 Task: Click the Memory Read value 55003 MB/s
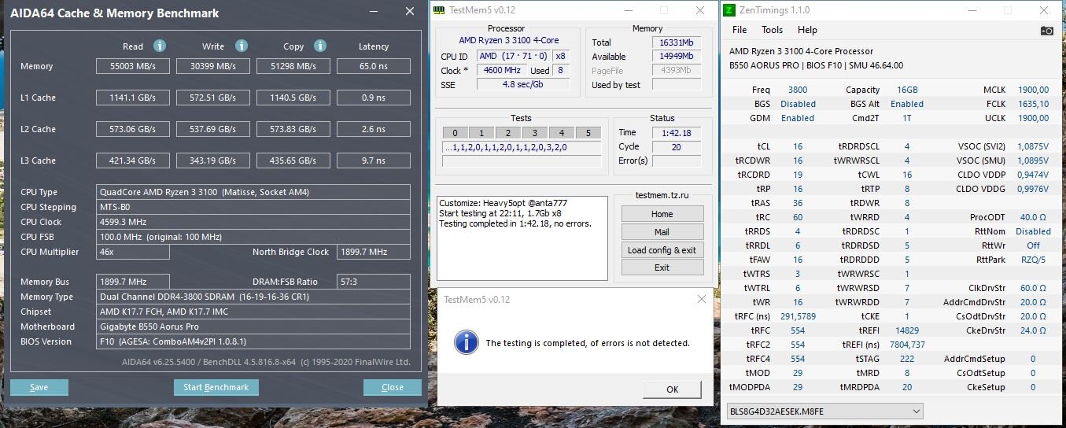(x=133, y=67)
